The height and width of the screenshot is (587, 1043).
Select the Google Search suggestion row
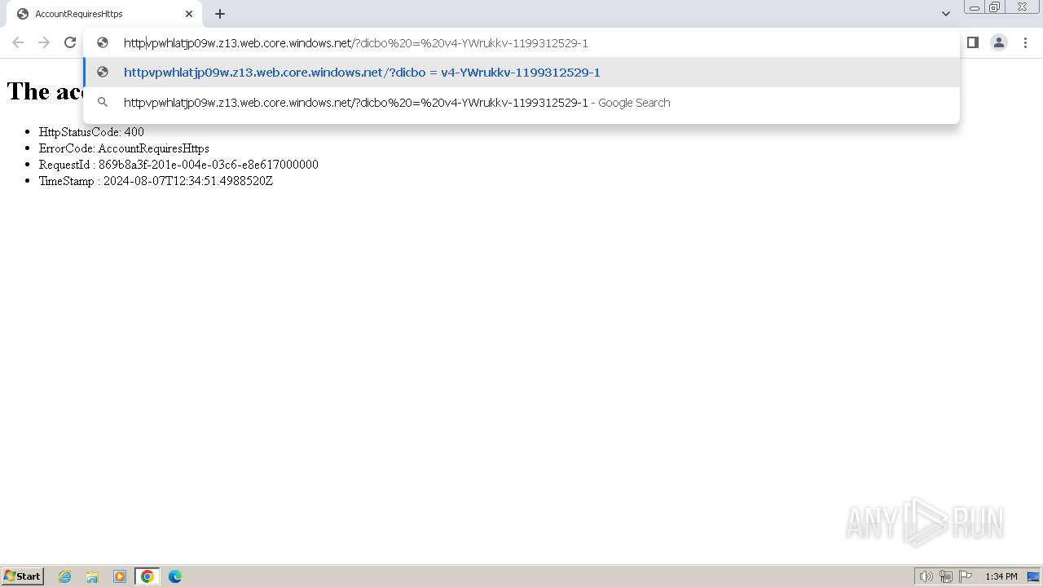point(521,103)
